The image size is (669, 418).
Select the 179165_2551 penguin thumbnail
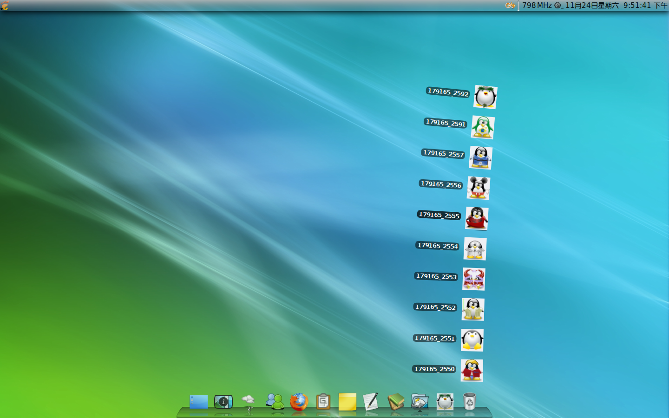472,340
